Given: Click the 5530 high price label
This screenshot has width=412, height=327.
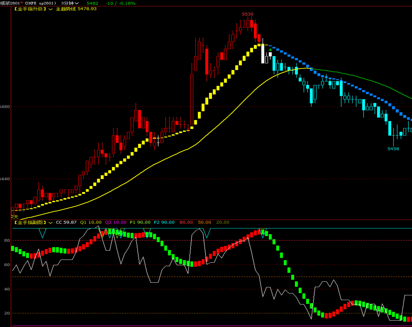Looking at the screenshot, I should coord(248,14).
